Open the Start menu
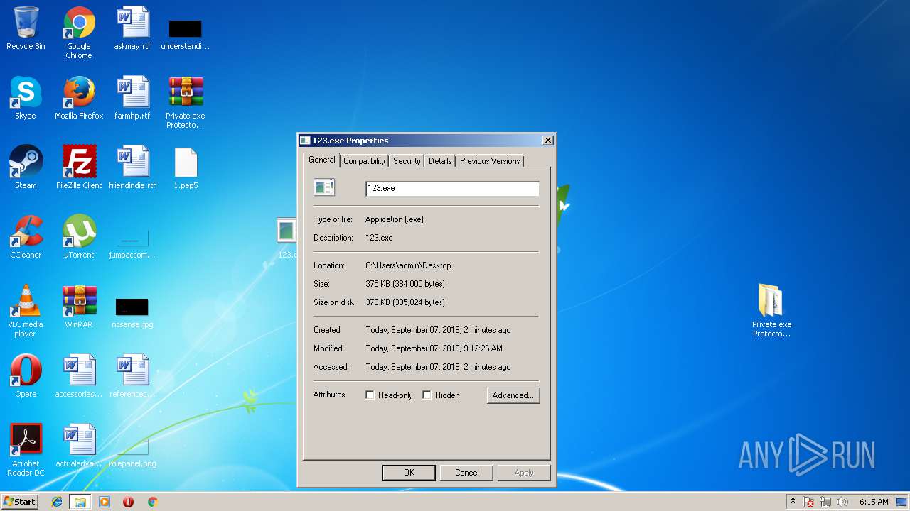This screenshot has width=910, height=511. pyautogui.click(x=19, y=501)
